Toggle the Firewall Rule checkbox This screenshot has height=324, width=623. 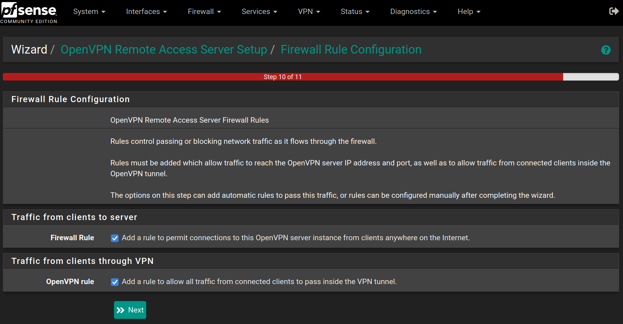click(x=115, y=238)
